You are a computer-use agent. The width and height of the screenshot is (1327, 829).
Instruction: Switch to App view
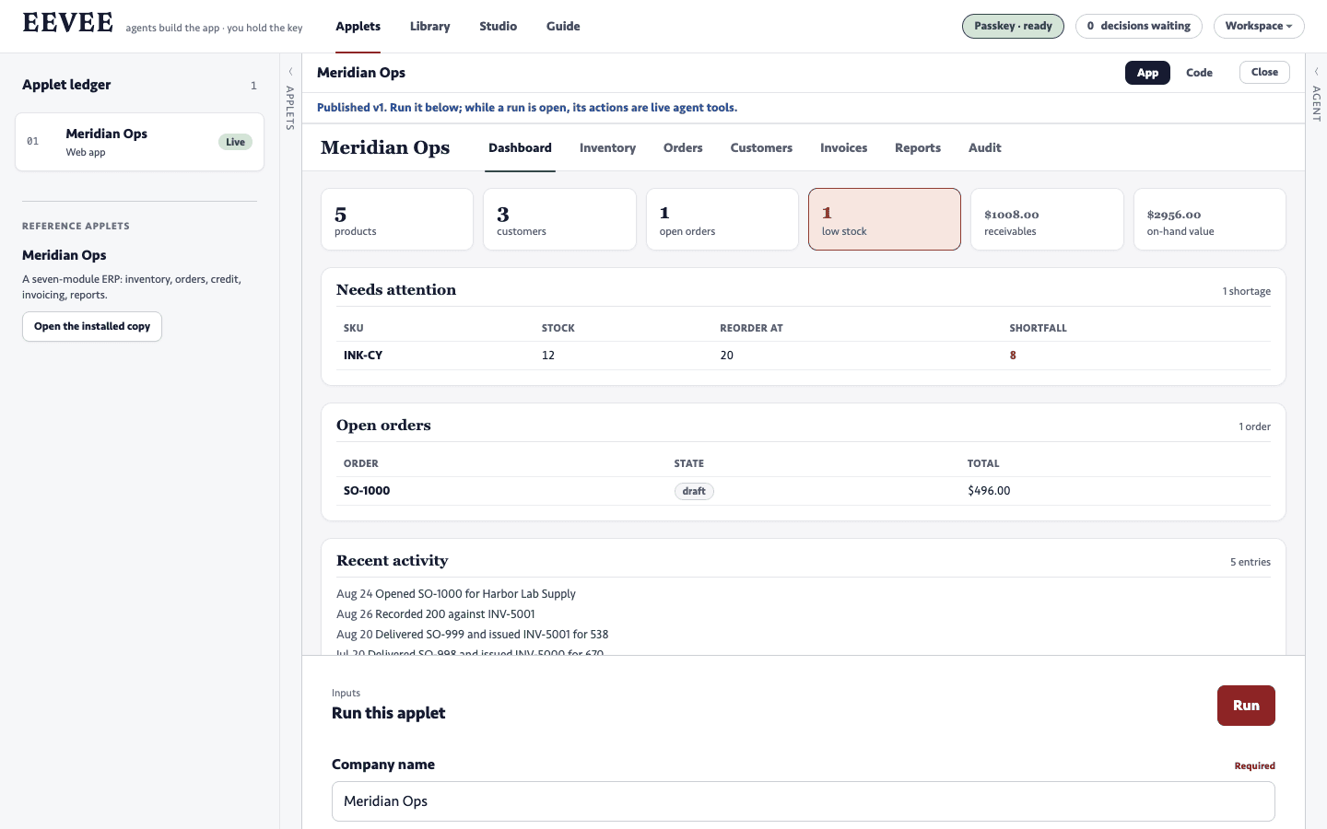point(1147,73)
